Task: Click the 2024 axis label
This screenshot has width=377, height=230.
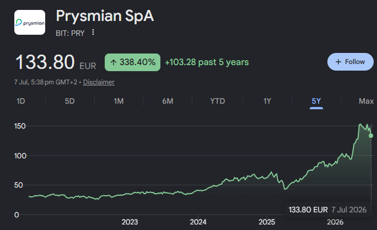Action: (198, 222)
